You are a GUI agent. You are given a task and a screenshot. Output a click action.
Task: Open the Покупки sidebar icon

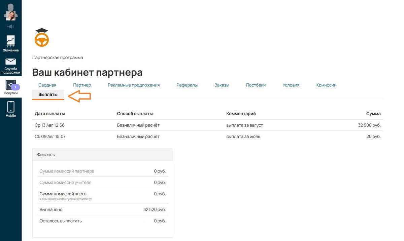tap(11, 85)
